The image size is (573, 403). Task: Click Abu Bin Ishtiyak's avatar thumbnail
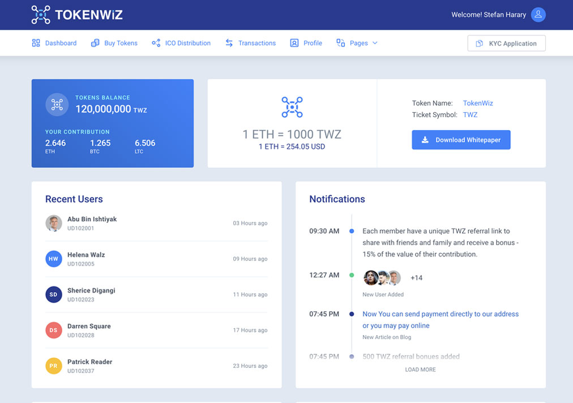tap(53, 223)
